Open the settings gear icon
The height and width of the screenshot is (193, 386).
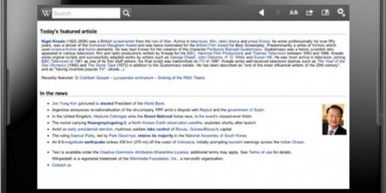(x=341, y=12)
